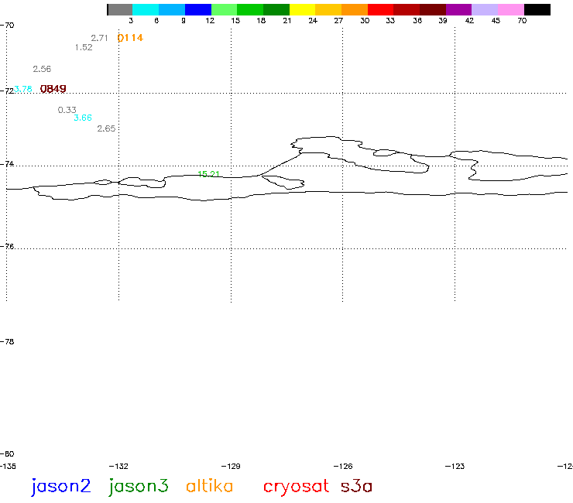Choose the pink color bar segment
Viewport: 573px width, 503px height.
point(511,9)
